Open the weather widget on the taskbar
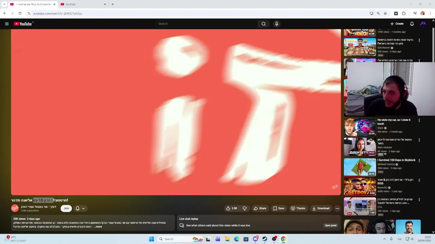The width and height of the screenshot is (435, 244). pyautogui.click(x=15, y=239)
